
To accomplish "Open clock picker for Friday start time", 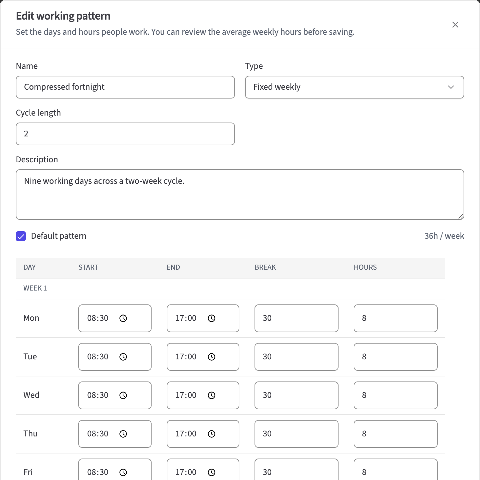I will pos(123,472).
